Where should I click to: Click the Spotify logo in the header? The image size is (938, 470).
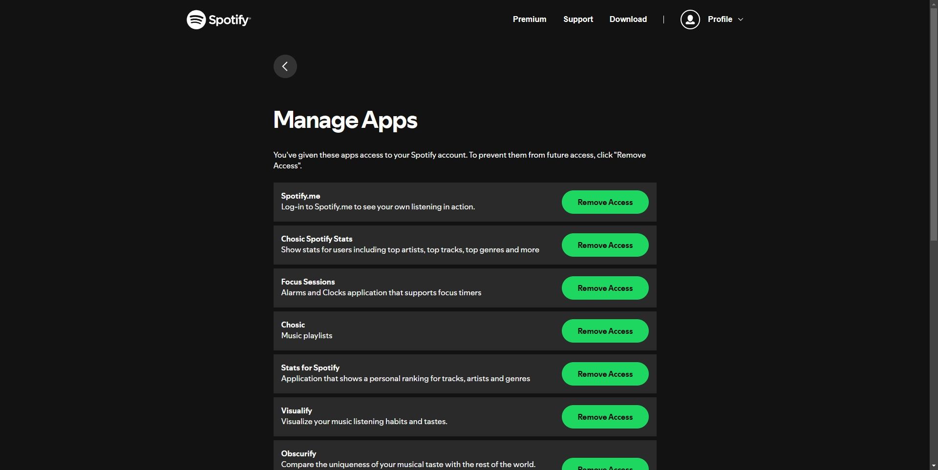click(218, 20)
